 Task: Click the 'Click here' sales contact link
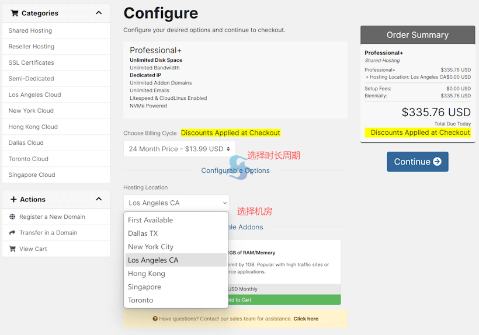(306, 319)
